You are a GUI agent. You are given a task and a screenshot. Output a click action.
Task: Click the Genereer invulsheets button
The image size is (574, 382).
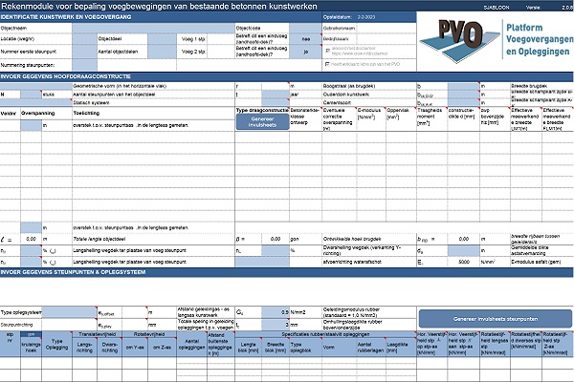pyautogui.click(x=262, y=121)
